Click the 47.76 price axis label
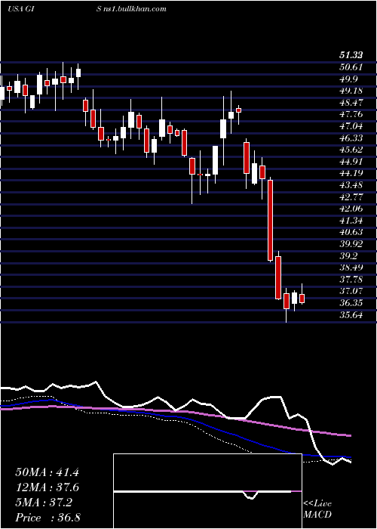The height and width of the screenshot is (529, 377). pos(351,114)
